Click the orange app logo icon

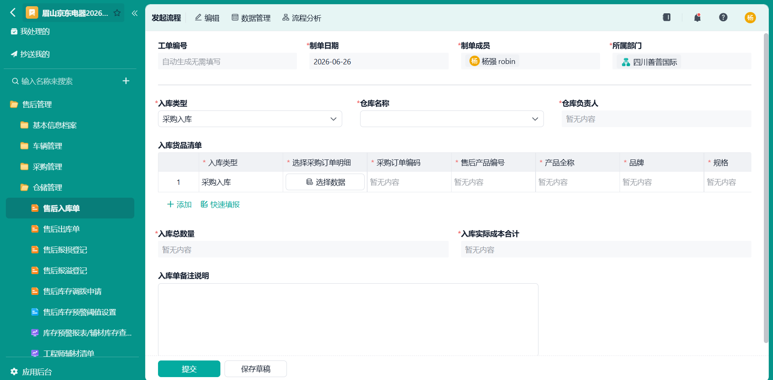(32, 13)
